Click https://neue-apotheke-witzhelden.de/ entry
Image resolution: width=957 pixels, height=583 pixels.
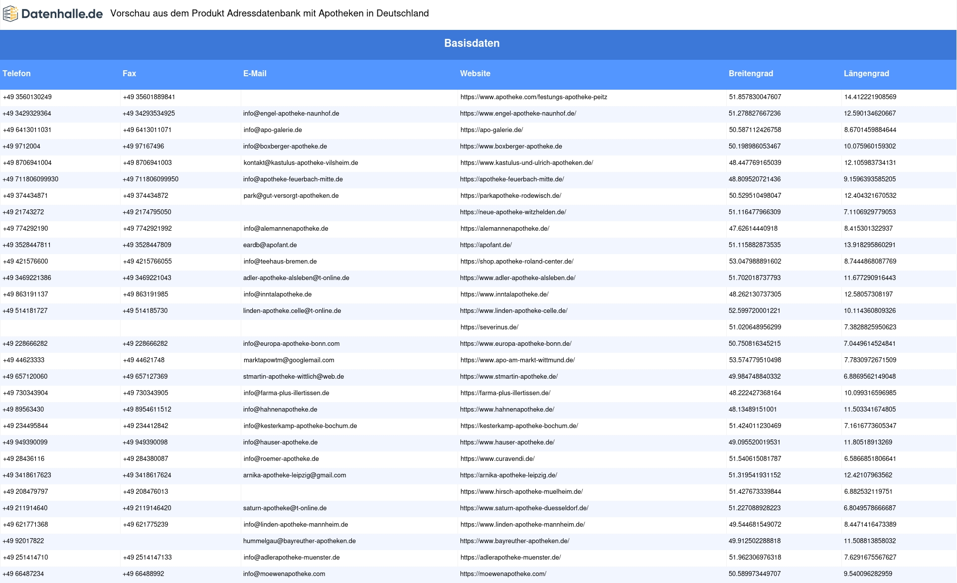click(513, 212)
